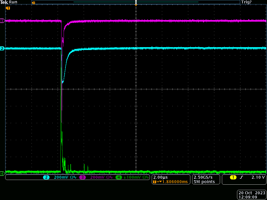
Task: Toggle the magenta channel 3 badge in readout
Action: tap(83, 177)
